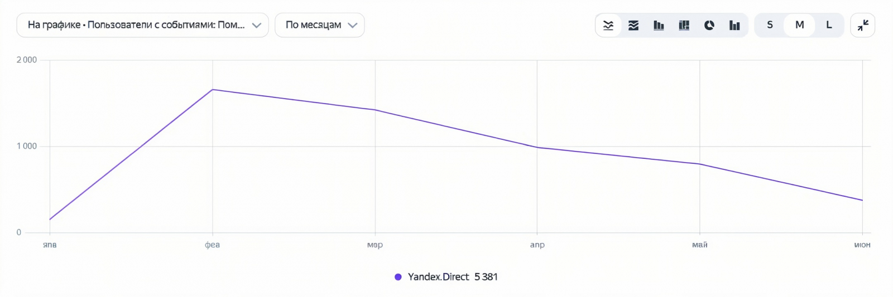The height and width of the screenshot is (297, 893).
Task: Collapse the chart with the arrows icon
Action: (x=863, y=25)
